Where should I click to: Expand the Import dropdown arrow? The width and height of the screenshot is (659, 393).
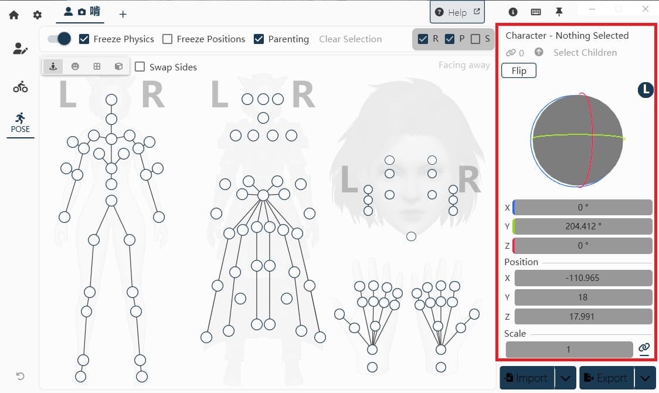(x=565, y=378)
